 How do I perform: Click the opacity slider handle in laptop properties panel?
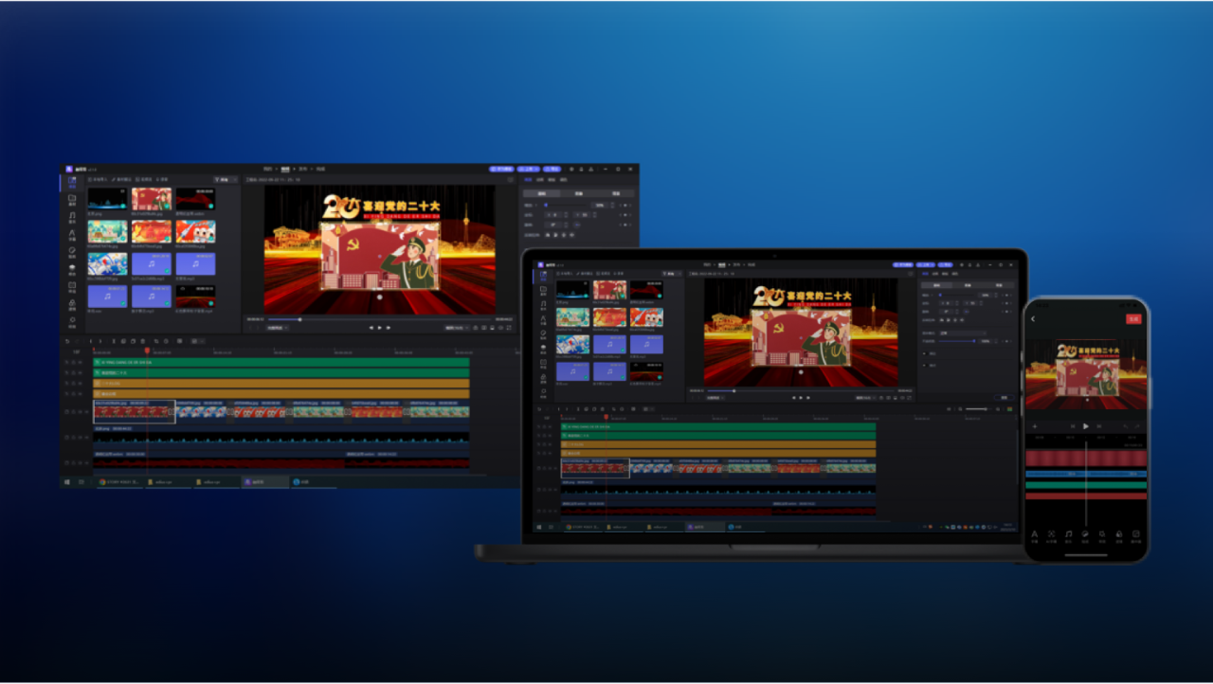click(974, 341)
